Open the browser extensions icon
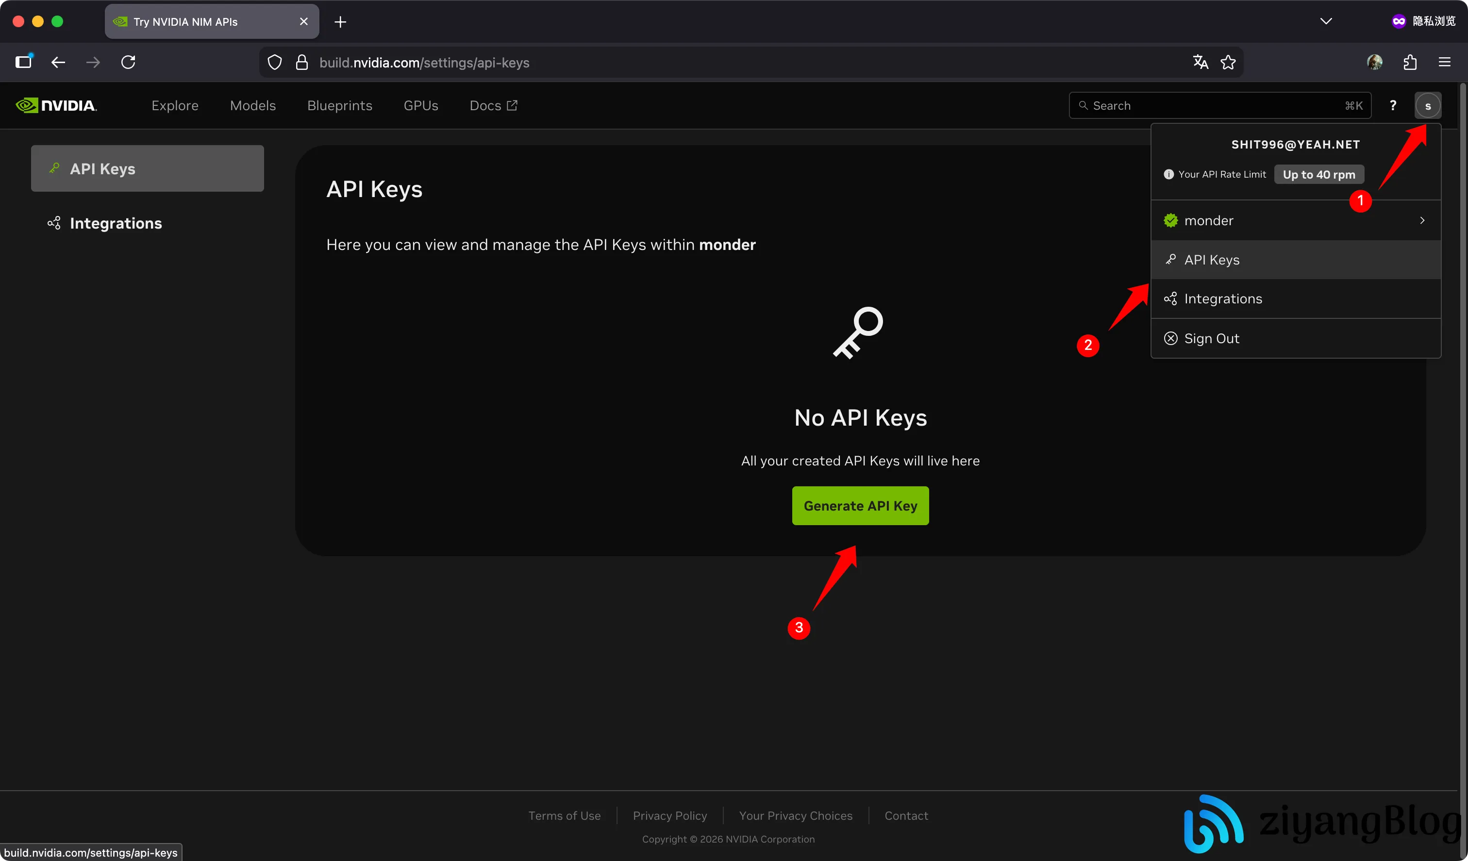Viewport: 1468px width, 861px height. tap(1410, 62)
